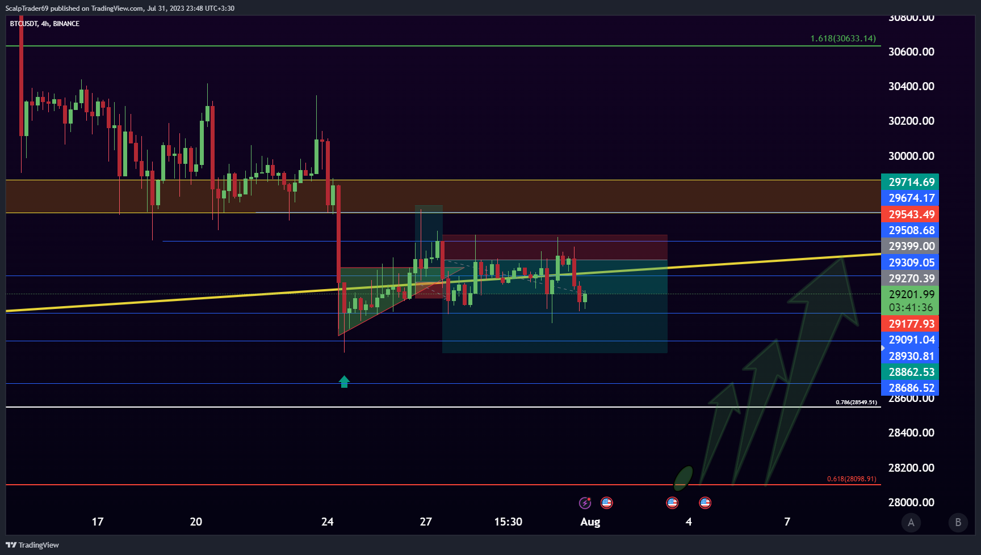Click the 17 date label on time axis
Screen dimensions: 981x555
(x=98, y=522)
